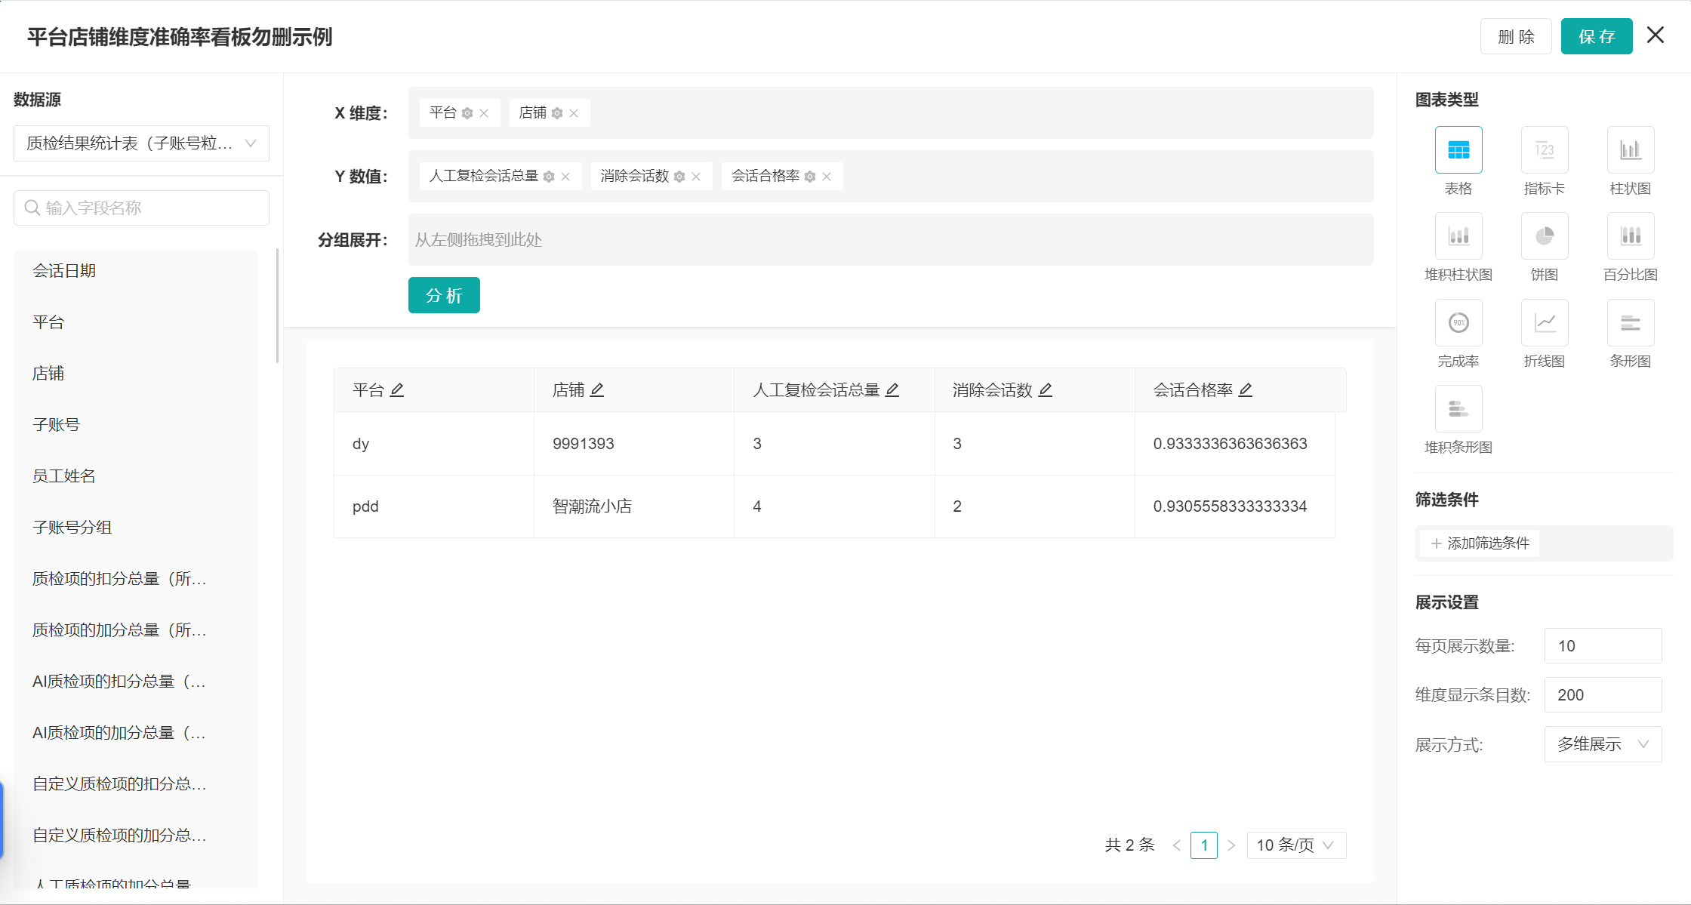Click the field list scrollbar

click(278, 306)
